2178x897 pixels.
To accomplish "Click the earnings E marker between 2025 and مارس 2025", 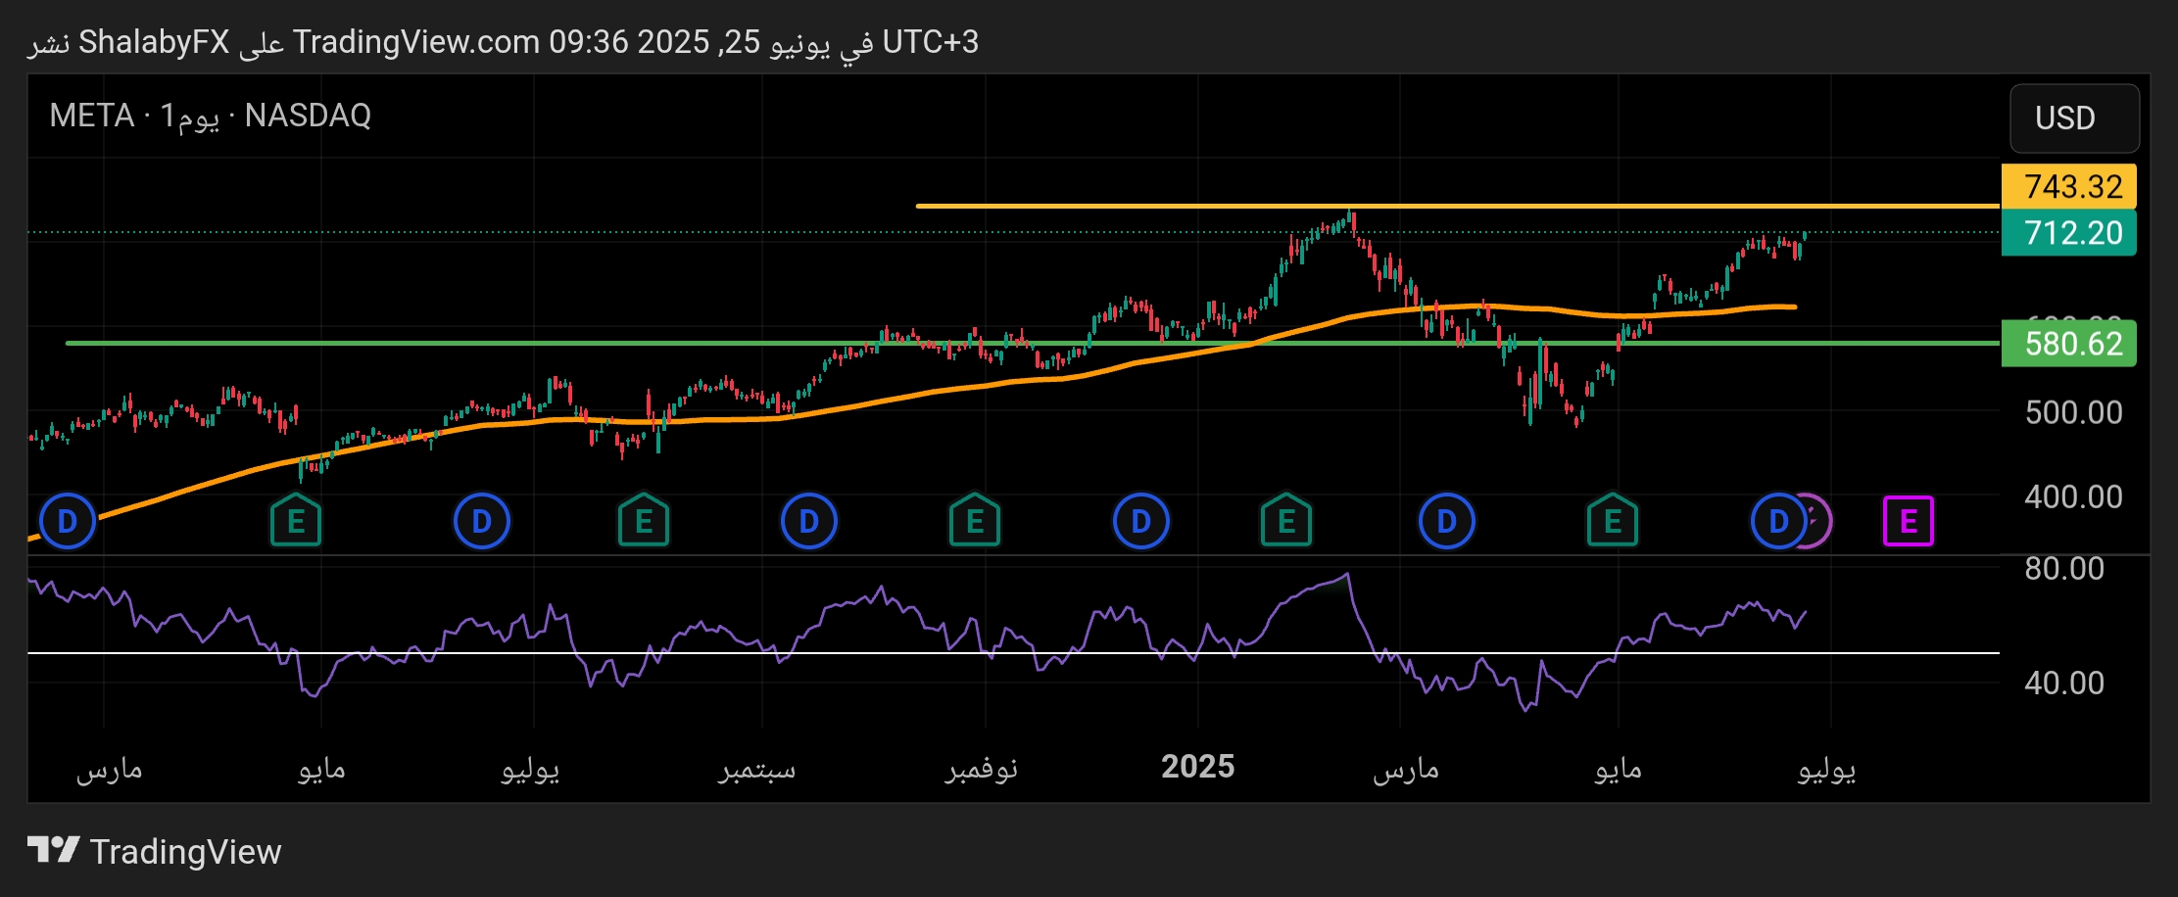I will pyautogui.click(x=1286, y=521).
